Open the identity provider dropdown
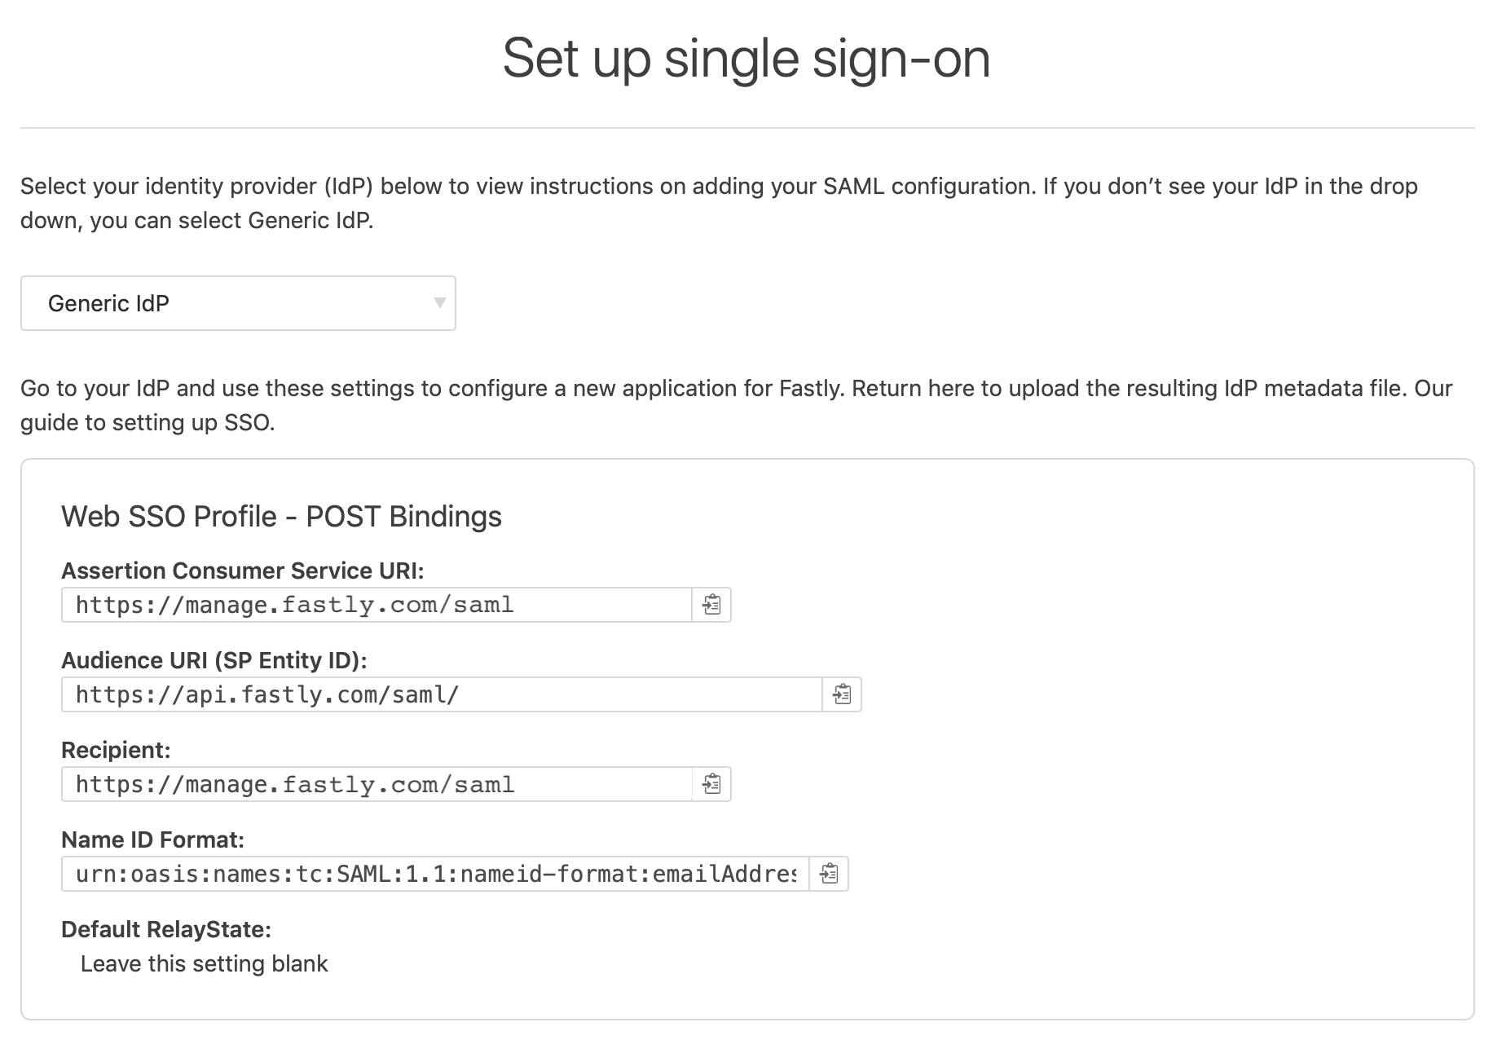 click(x=238, y=303)
